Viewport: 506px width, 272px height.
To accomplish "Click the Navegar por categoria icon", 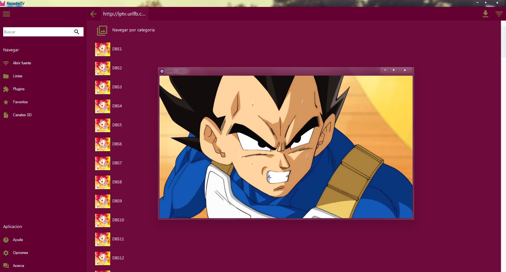I will pos(102,30).
